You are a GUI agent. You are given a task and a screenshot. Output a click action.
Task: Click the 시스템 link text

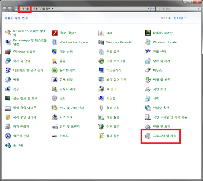111,98
